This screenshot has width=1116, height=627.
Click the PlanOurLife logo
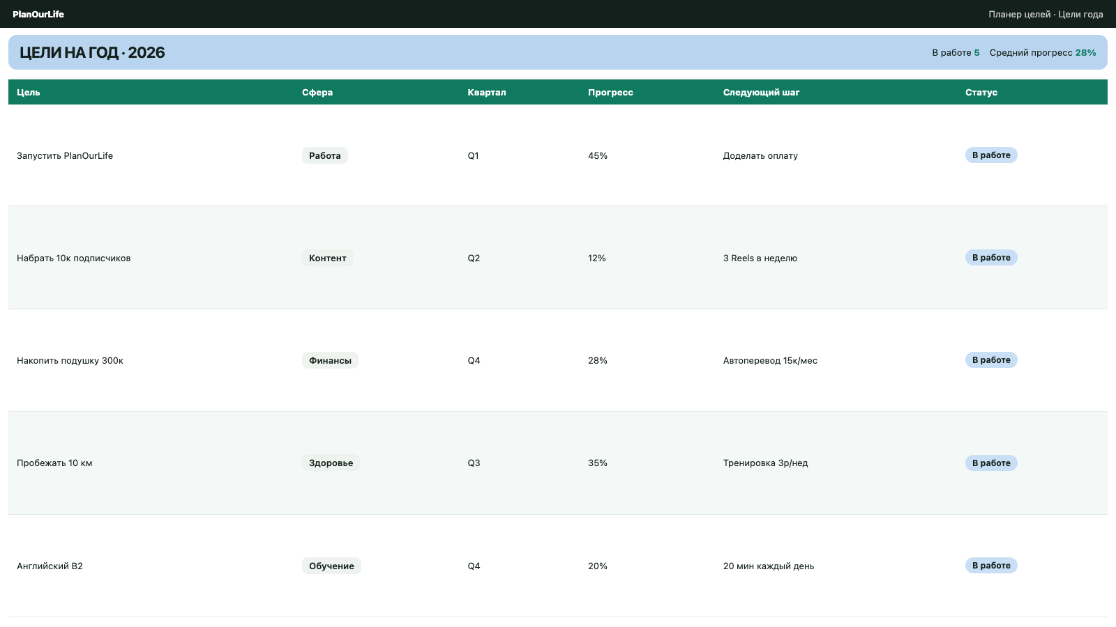pos(38,14)
